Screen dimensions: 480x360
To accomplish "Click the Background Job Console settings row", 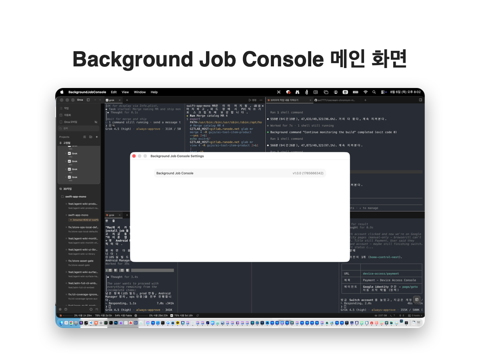I will [240, 173].
